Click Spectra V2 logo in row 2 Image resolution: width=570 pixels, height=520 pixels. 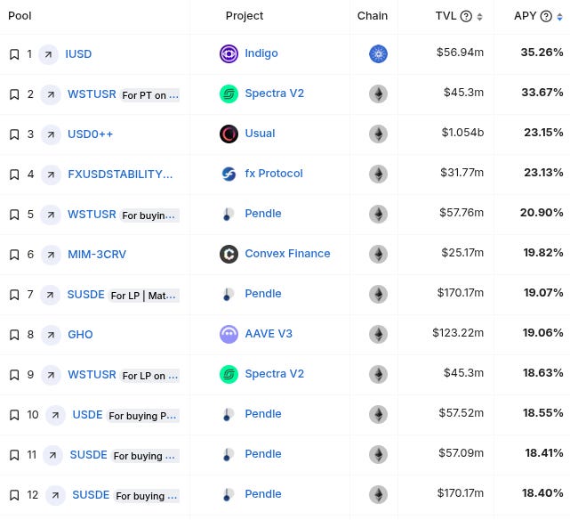[x=229, y=93]
